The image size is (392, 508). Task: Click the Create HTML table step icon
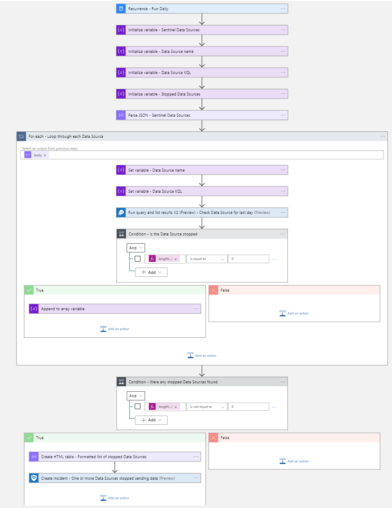click(34, 457)
